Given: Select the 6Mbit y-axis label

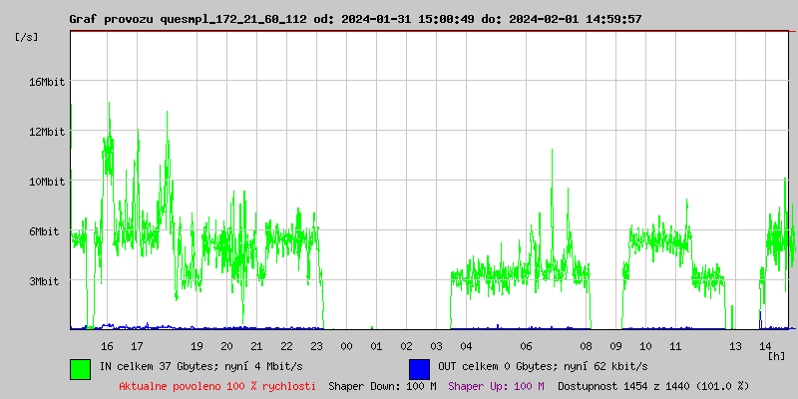Looking at the screenshot, I should pyautogui.click(x=46, y=231).
